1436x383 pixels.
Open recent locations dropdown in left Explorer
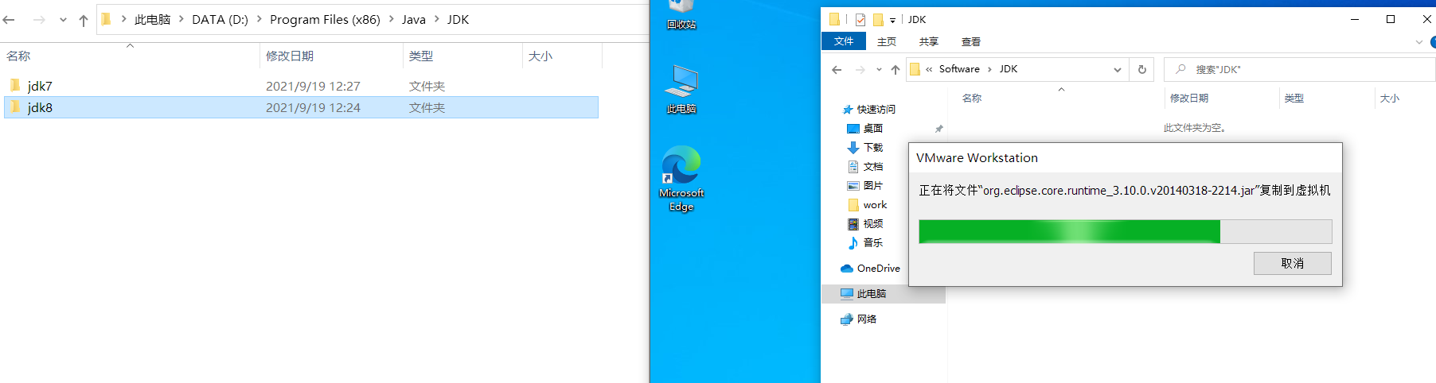click(63, 21)
